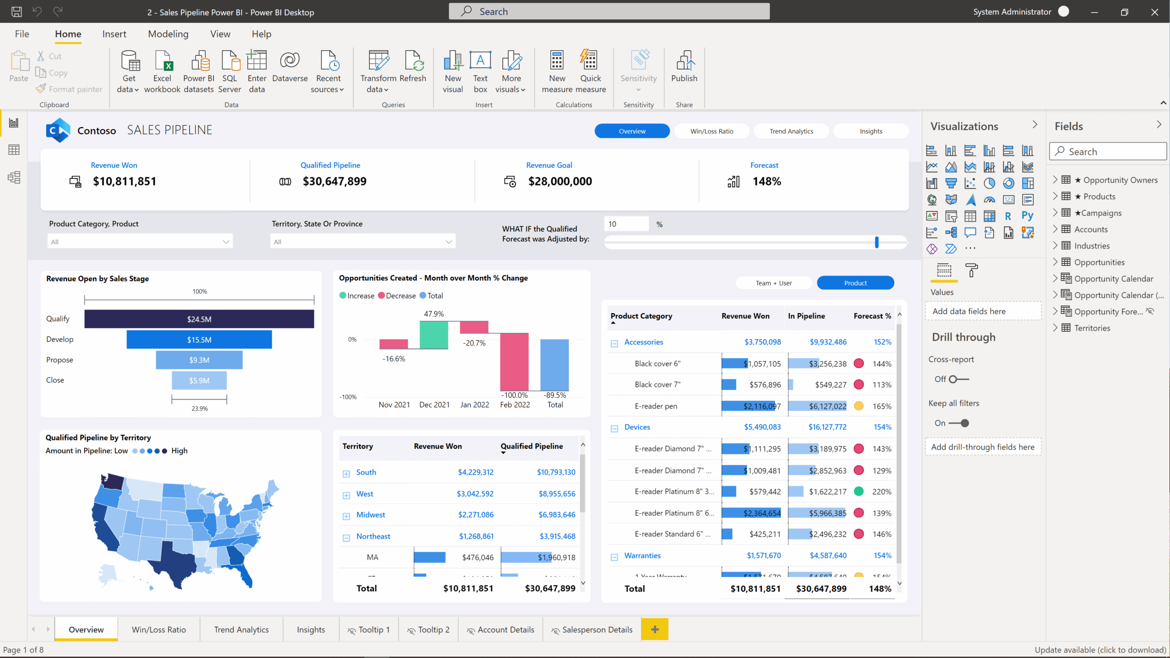Switch Product toggle in pipeline table
The width and height of the screenshot is (1170, 658).
(x=855, y=282)
